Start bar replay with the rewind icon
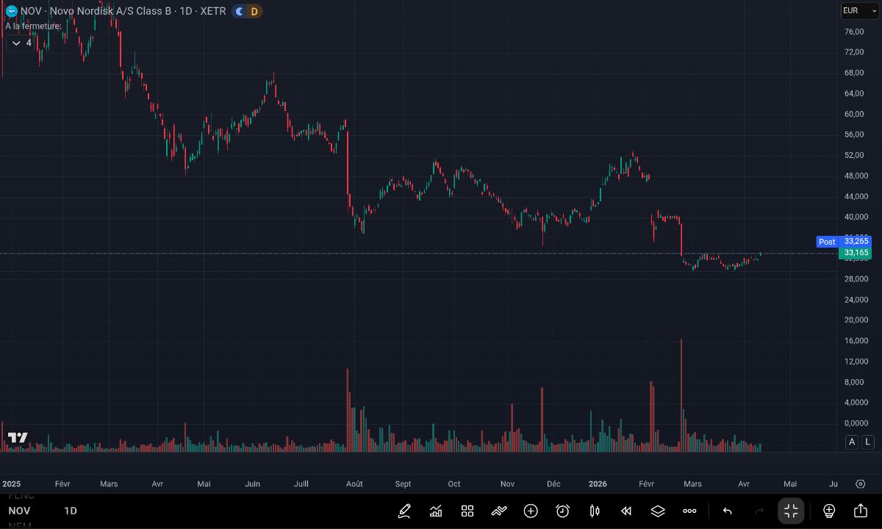This screenshot has height=529, width=882. pos(626,511)
